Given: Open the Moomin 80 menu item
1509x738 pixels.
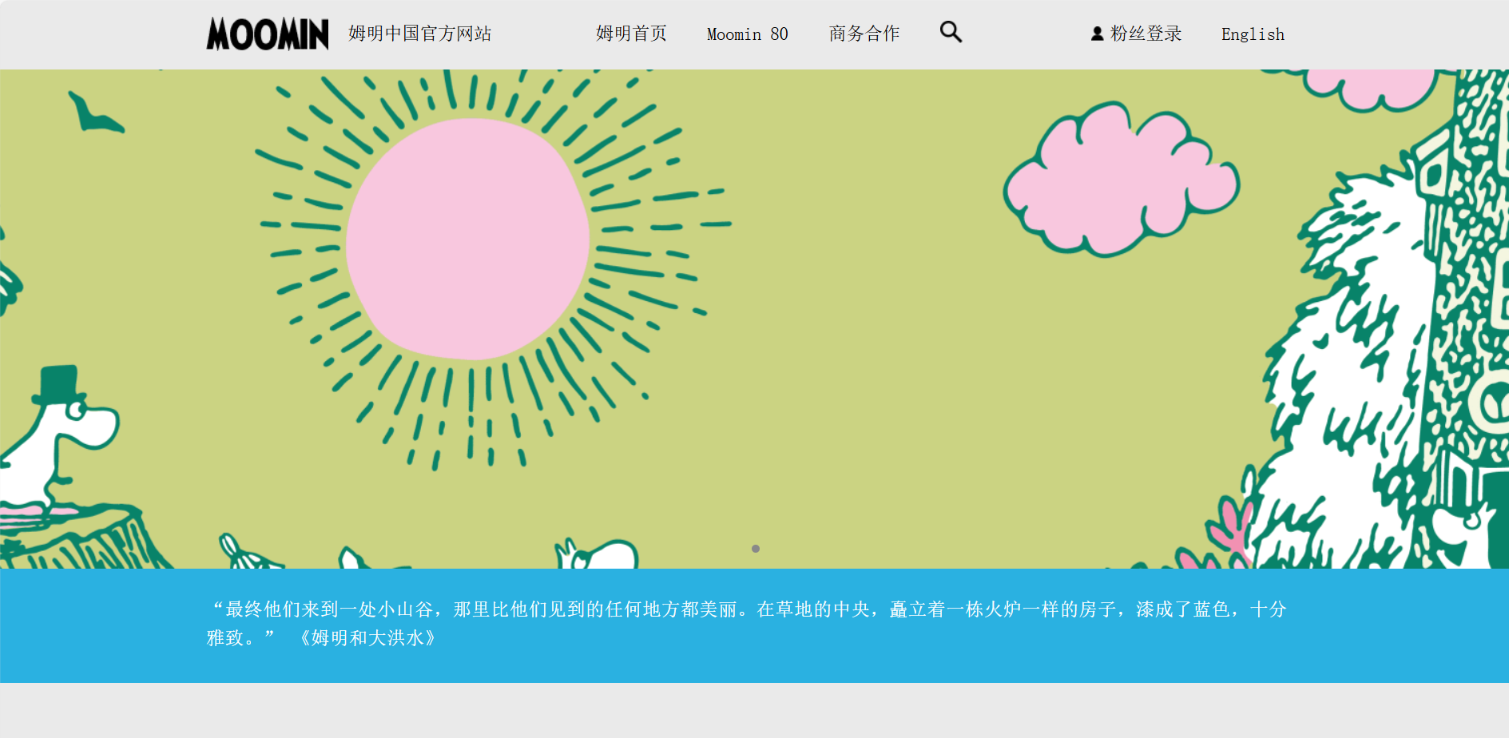Looking at the screenshot, I should click(x=747, y=34).
